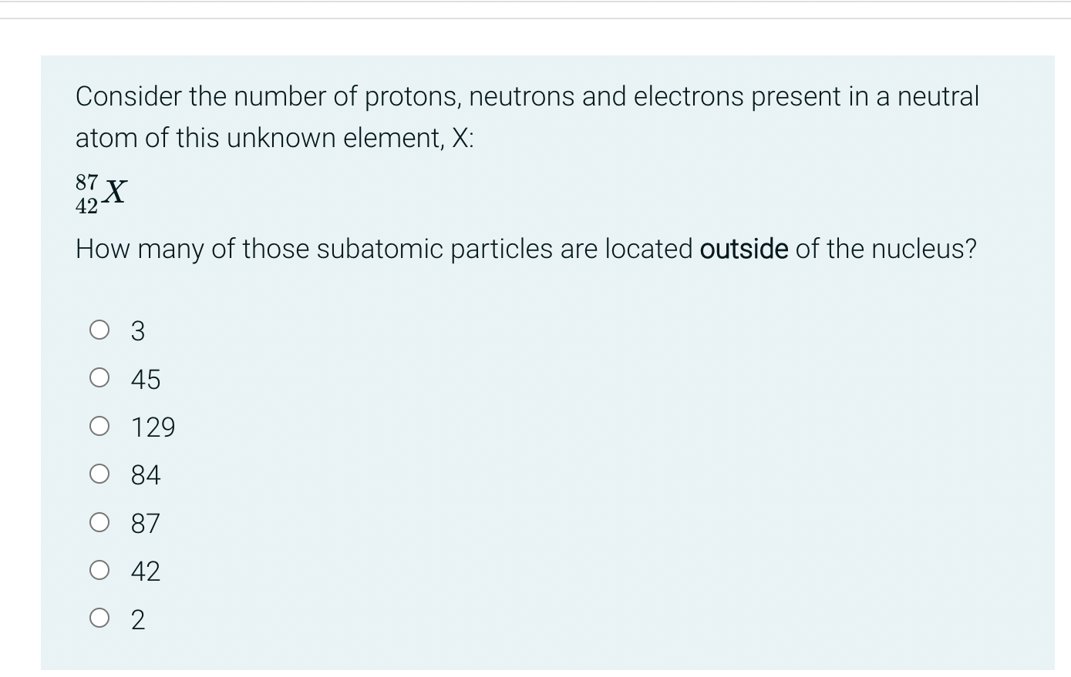Select the radio button for answer 3
Image resolution: width=1071 pixels, height=677 pixels.
99,330
